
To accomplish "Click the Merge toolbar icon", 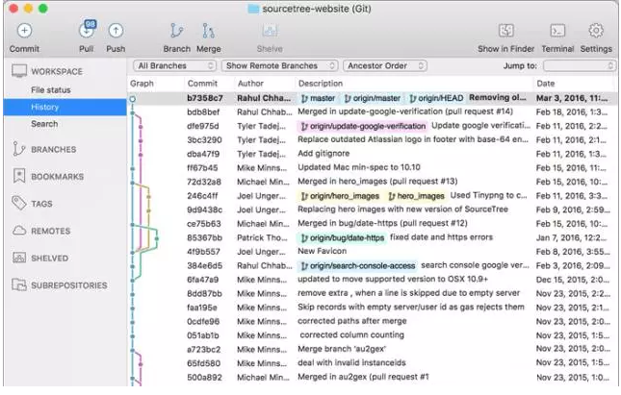I will pyautogui.click(x=208, y=31).
